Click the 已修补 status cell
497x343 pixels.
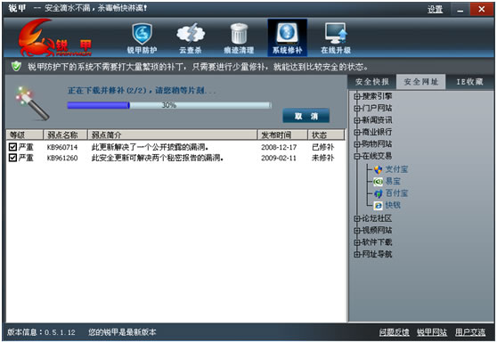coord(323,147)
